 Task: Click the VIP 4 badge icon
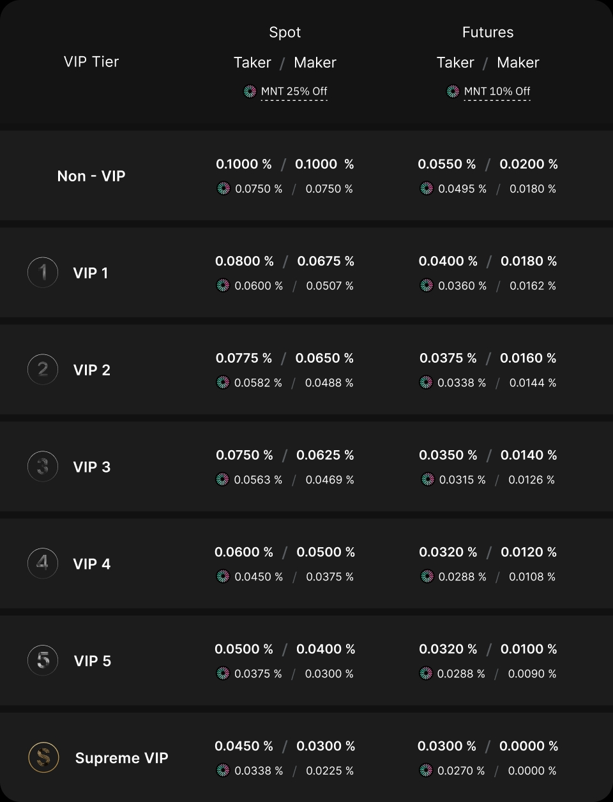coord(43,564)
